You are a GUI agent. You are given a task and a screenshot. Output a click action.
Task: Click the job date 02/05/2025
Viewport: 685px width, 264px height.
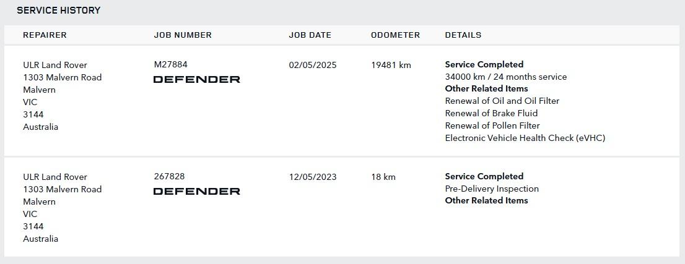(313, 65)
